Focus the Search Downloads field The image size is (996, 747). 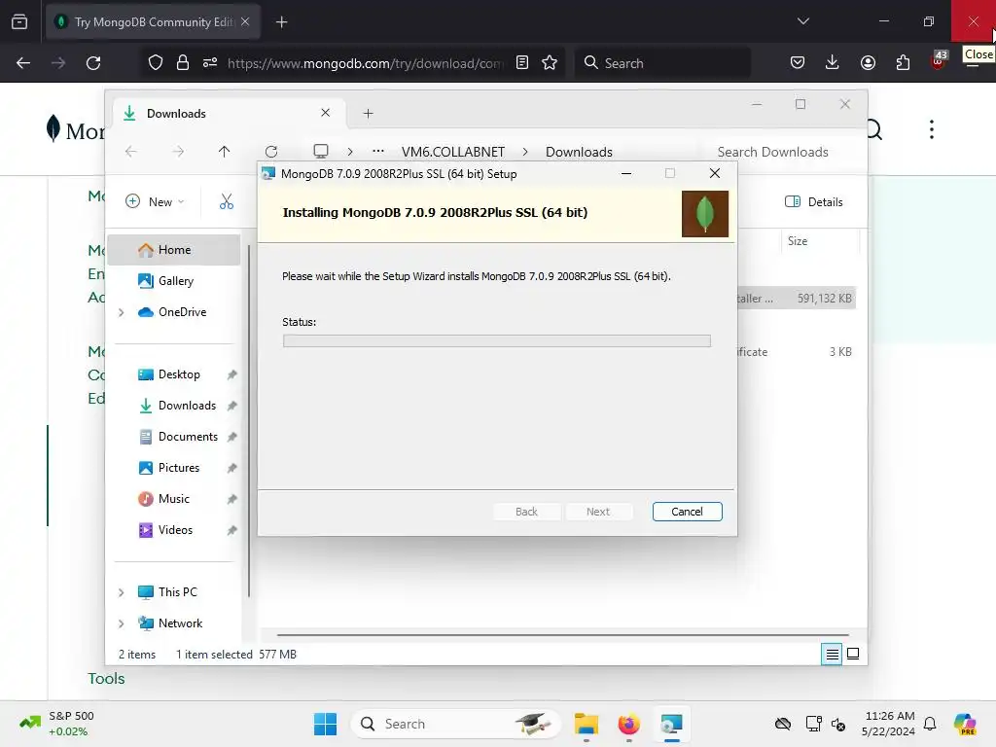(772, 152)
